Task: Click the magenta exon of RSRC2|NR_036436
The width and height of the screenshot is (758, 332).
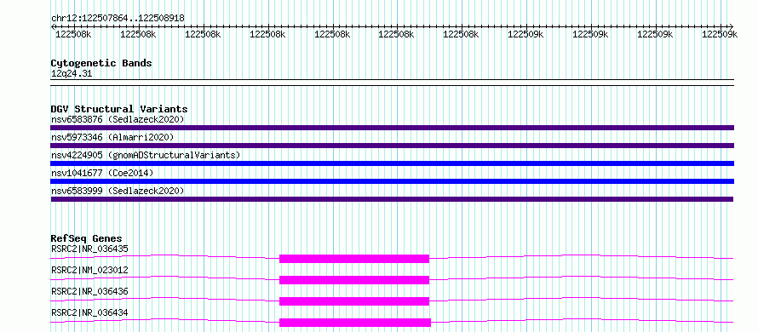Action: coord(354,301)
